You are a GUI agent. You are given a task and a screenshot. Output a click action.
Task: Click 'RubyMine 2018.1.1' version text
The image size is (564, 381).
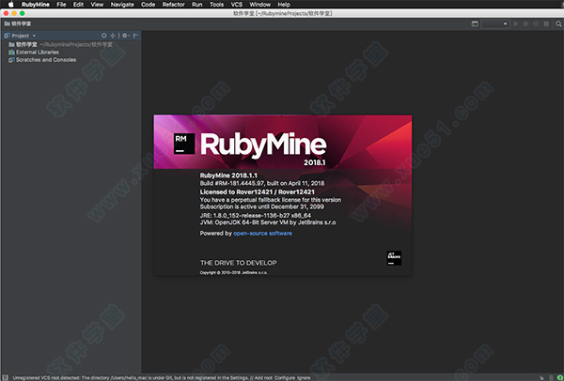228,175
